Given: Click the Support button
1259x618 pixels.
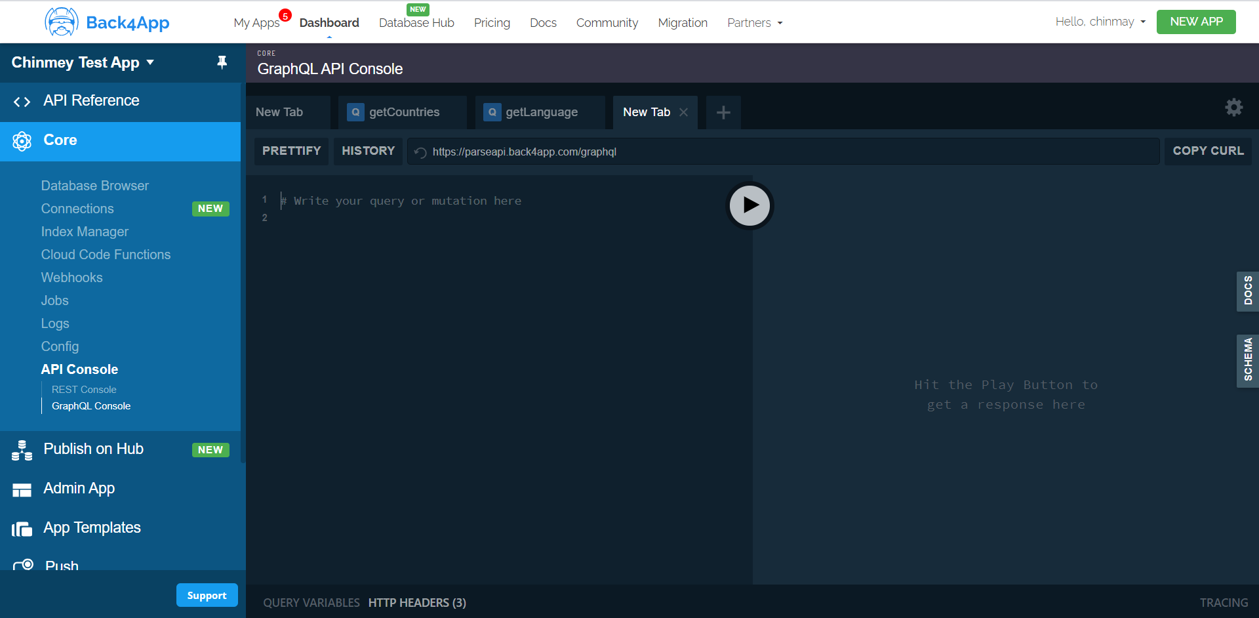Looking at the screenshot, I should tap(207, 596).
